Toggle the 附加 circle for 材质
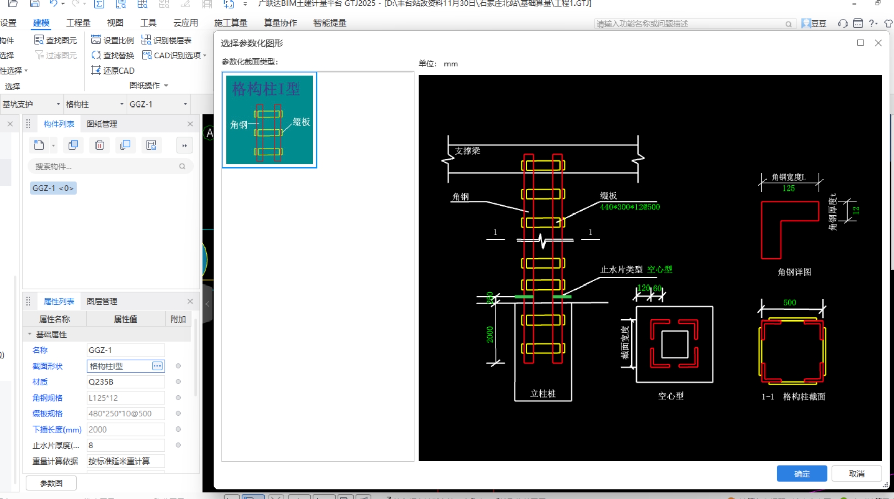The width and height of the screenshot is (894, 499). [178, 382]
